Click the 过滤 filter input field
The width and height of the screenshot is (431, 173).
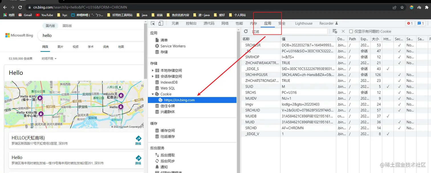pos(289,31)
